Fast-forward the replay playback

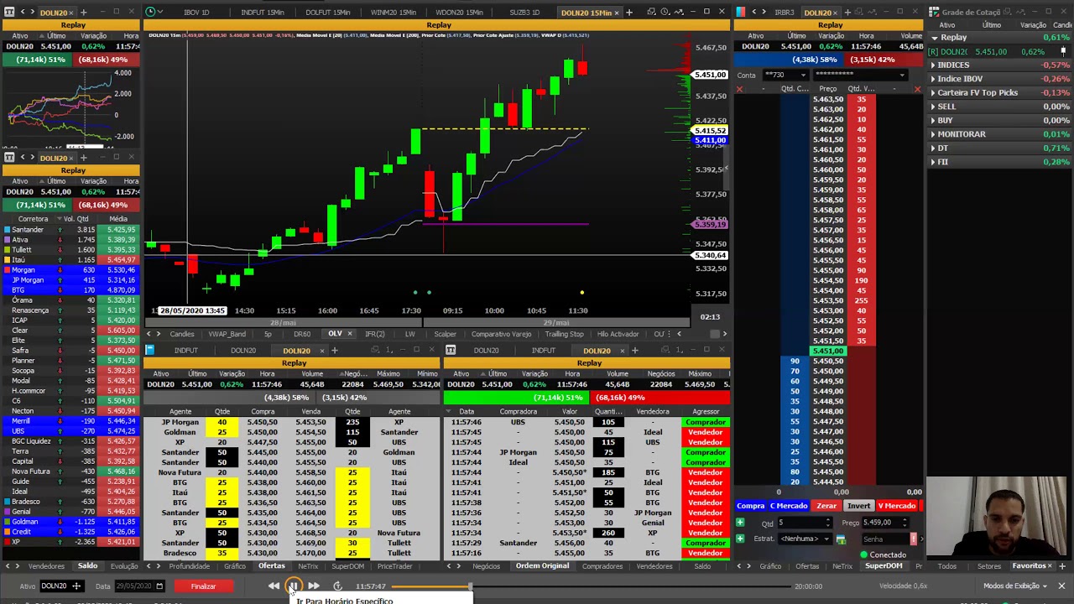tap(313, 586)
